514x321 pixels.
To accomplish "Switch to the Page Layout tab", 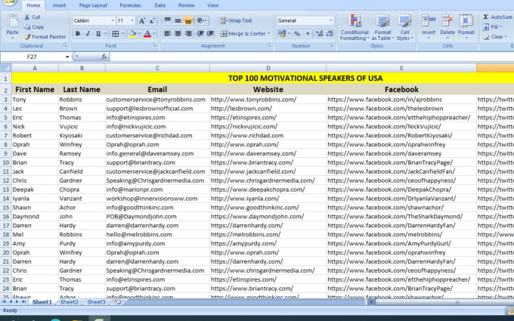I will 93,5.
